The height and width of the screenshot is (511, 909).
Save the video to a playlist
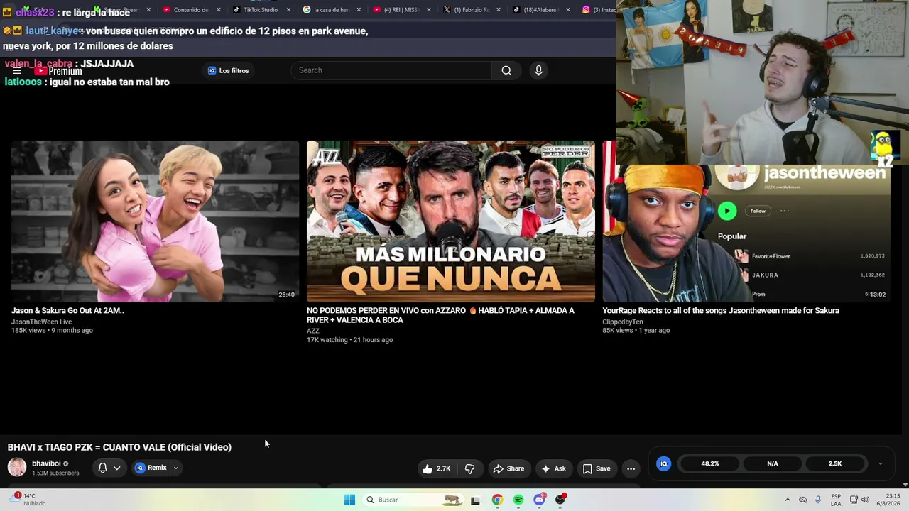tap(597, 468)
